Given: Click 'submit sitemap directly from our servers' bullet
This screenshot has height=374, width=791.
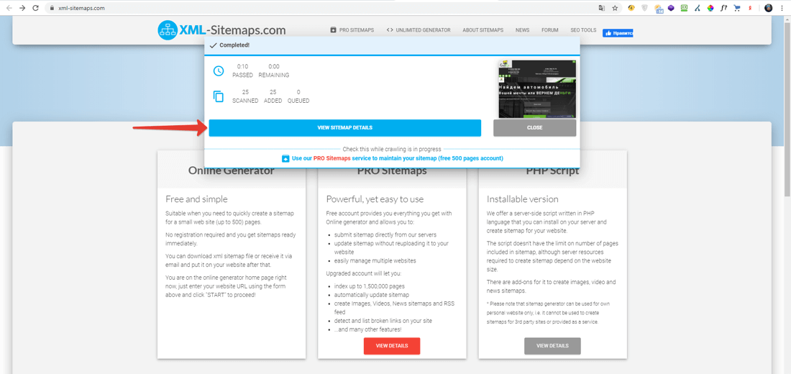Looking at the screenshot, I should coord(384,234).
